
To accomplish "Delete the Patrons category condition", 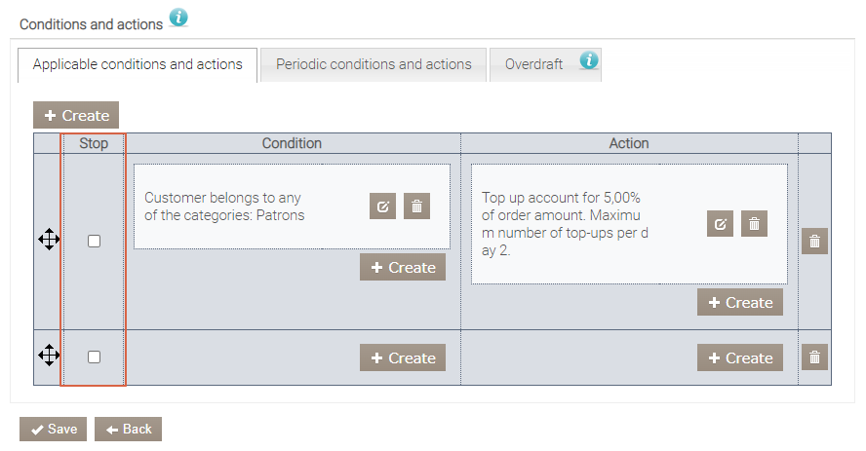I will point(416,206).
